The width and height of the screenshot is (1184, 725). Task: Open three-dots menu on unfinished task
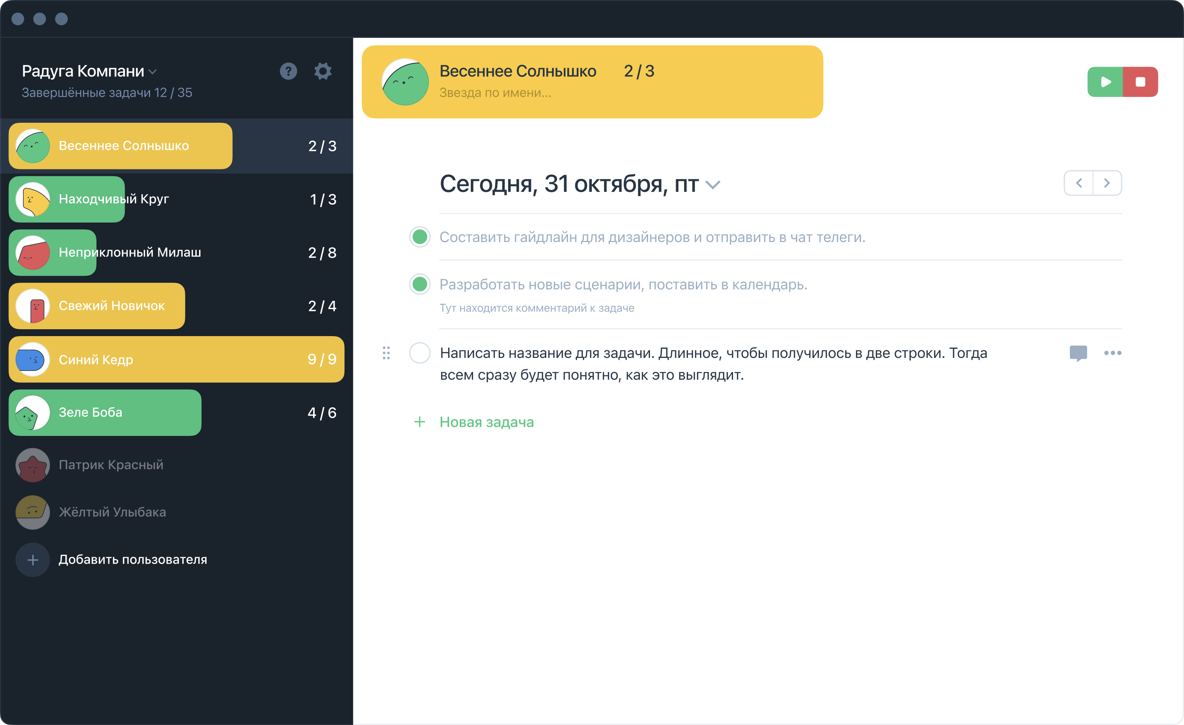click(1112, 353)
